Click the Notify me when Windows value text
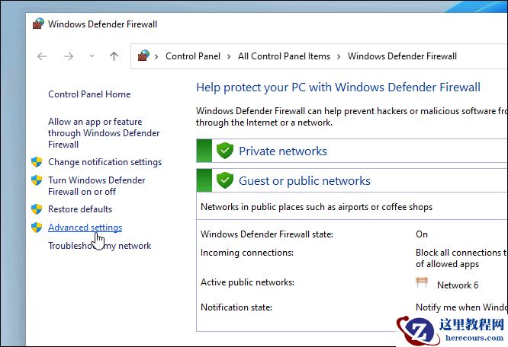Viewport: 508px width, 347px height. point(461,307)
